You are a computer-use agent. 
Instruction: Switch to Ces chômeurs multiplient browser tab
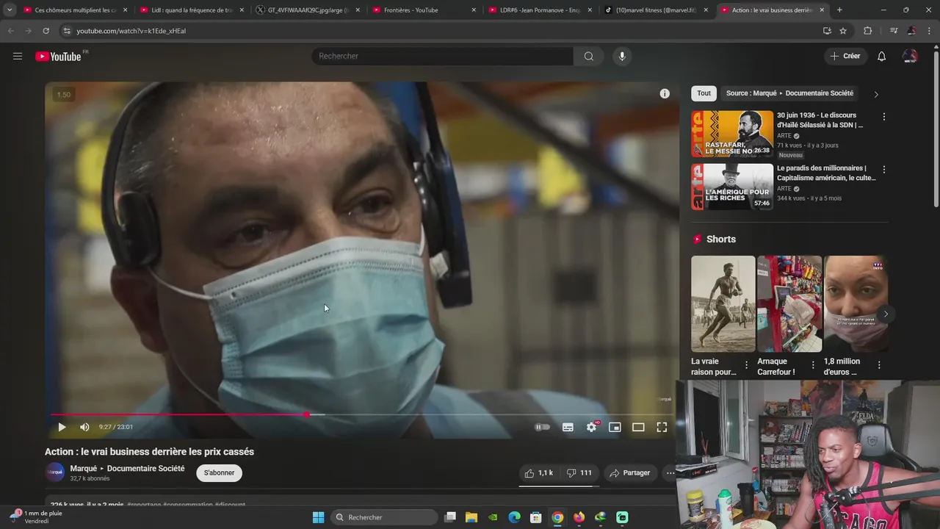pyautogui.click(x=75, y=10)
